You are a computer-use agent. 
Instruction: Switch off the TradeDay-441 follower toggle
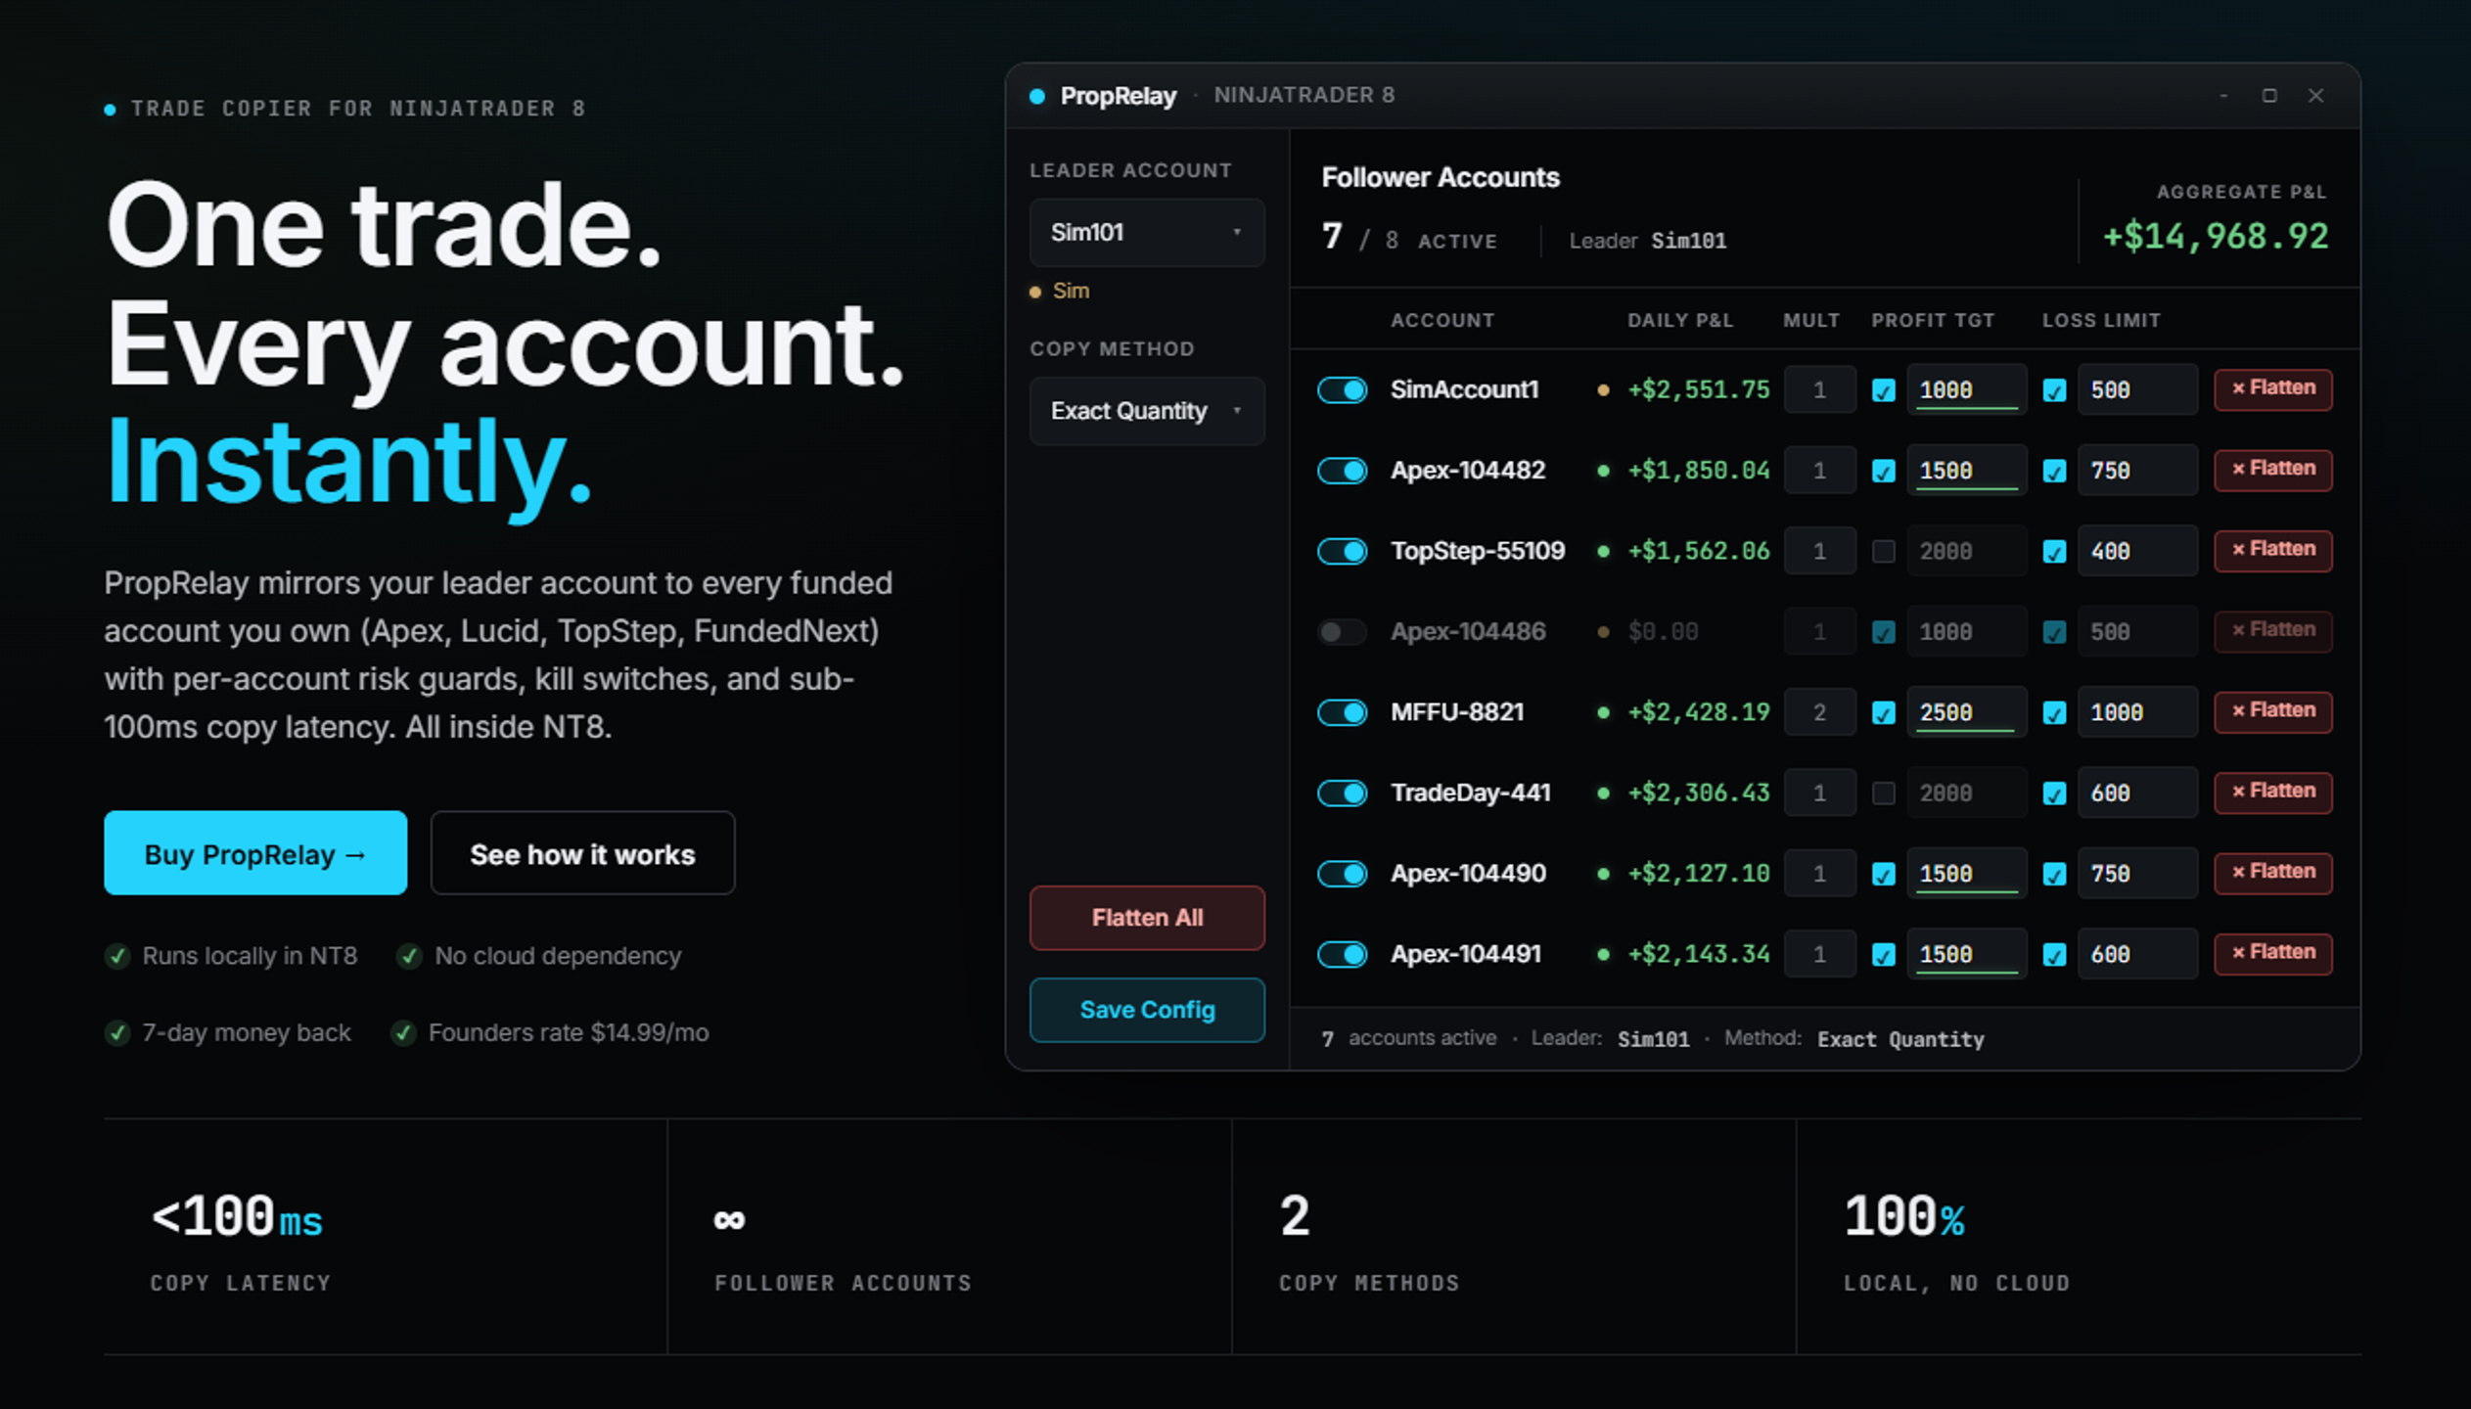coord(1342,793)
